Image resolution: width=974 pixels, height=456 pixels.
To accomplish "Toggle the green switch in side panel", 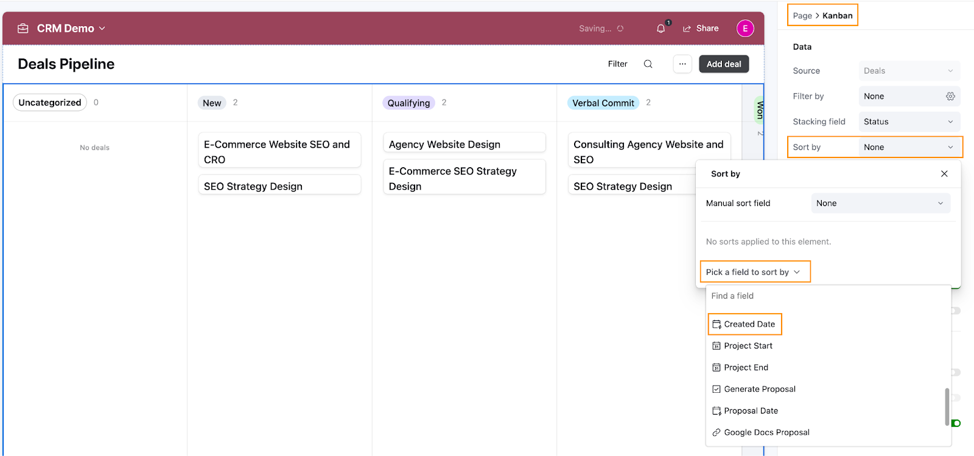I will (956, 423).
